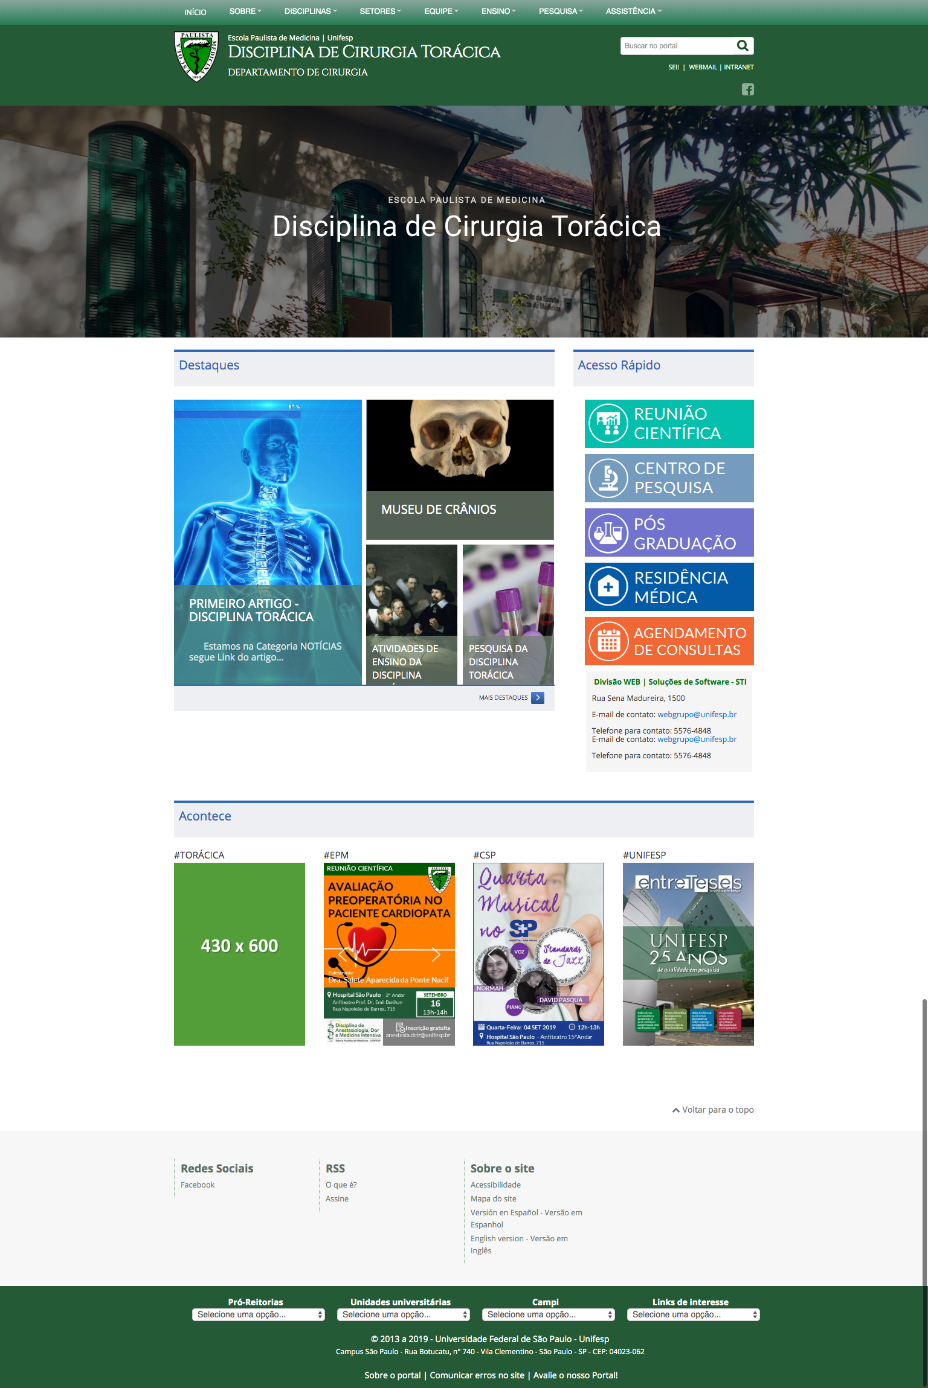This screenshot has width=928, height=1388.
Task: Click the Reunião Científica presentation icon
Action: [x=608, y=424]
